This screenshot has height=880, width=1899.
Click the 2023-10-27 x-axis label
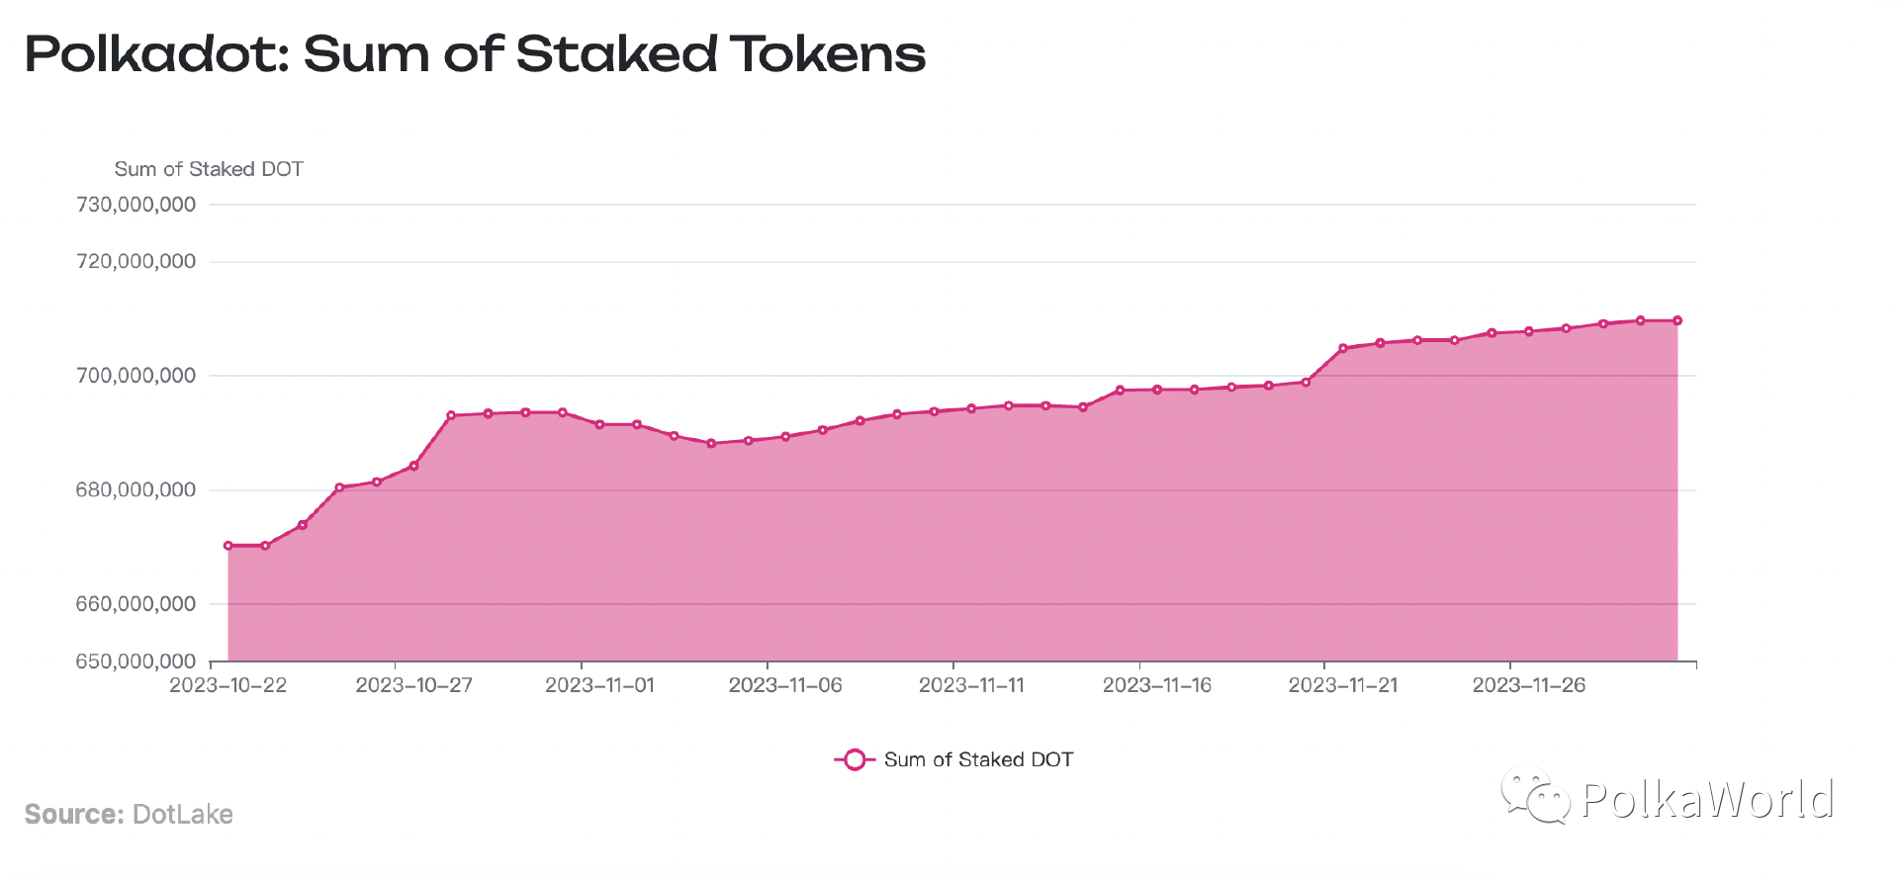(414, 685)
